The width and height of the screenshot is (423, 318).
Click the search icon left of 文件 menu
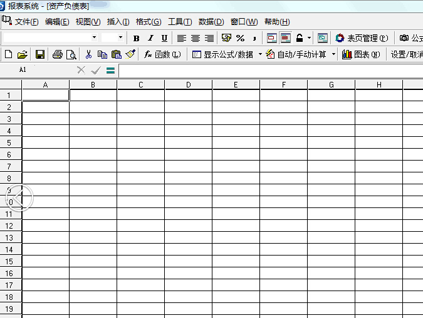(7, 21)
